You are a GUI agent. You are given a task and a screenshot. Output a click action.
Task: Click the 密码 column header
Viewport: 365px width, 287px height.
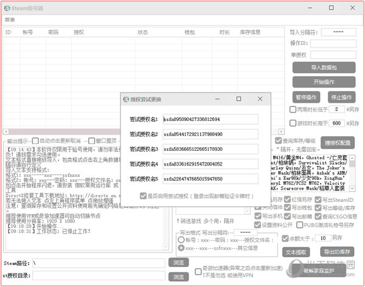coord(54,32)
